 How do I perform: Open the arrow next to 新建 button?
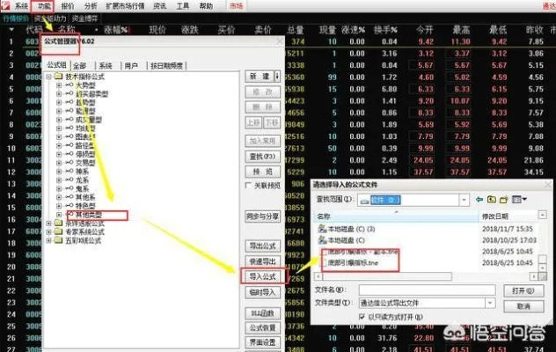pyautogui.click(x=277, y=77)
